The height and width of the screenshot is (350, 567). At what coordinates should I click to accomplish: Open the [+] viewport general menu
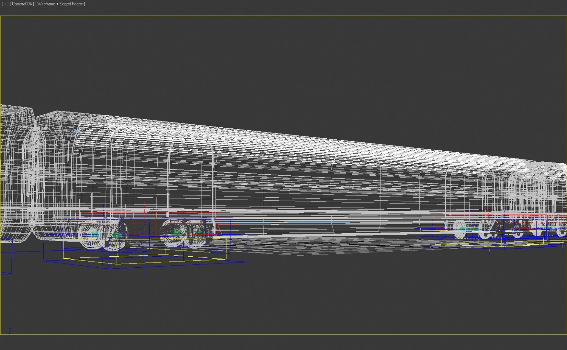click(5, 4)
